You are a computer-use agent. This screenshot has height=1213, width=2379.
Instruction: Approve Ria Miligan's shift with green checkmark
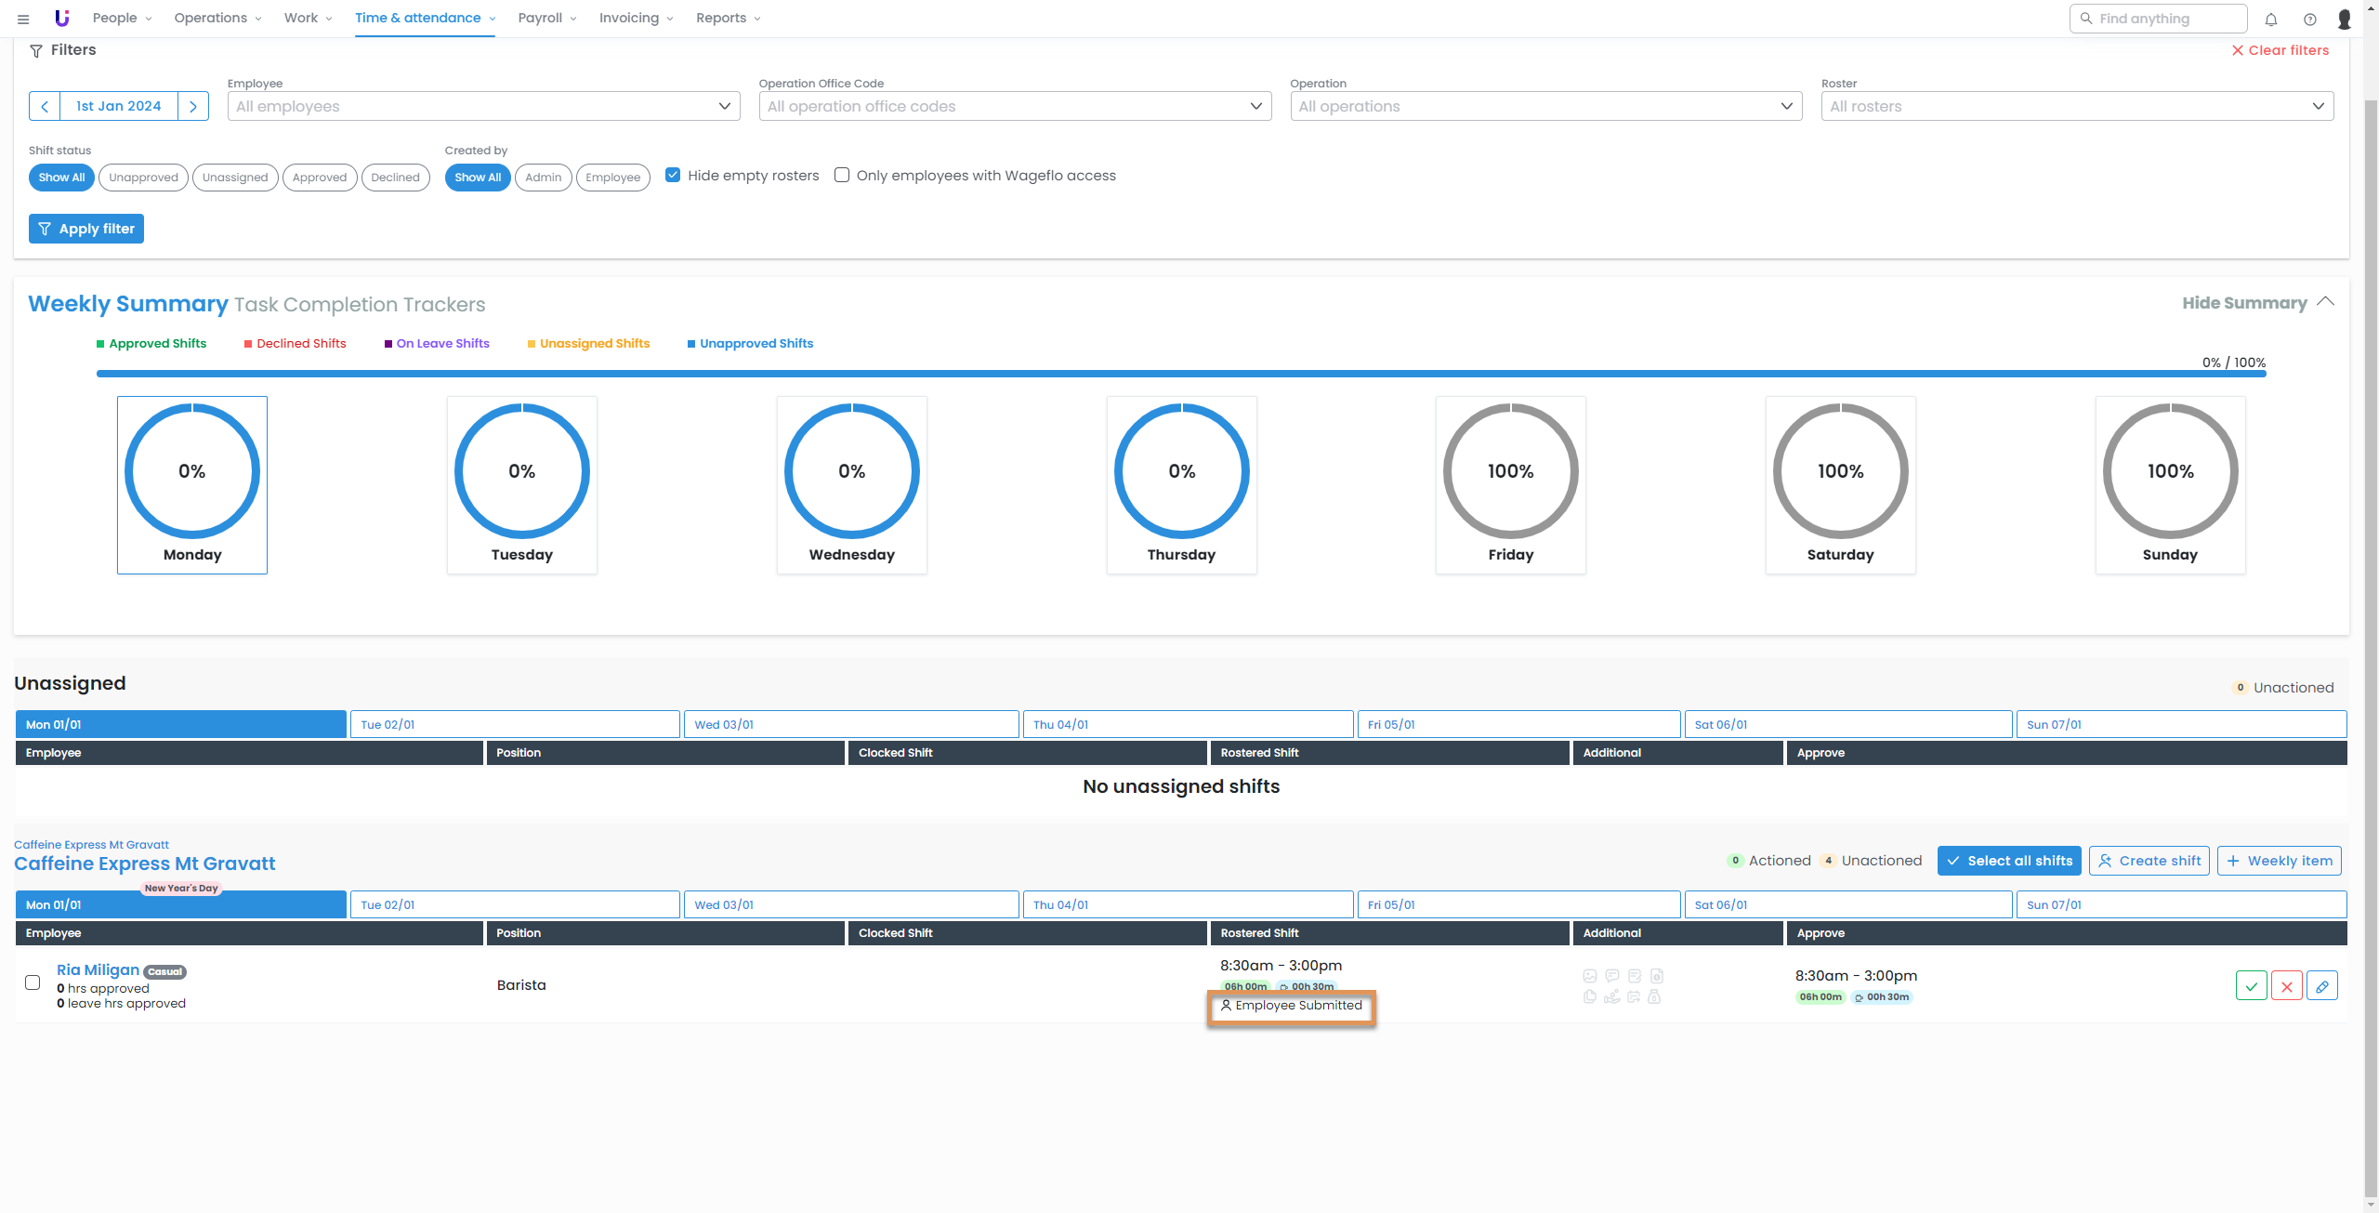point(2251,986)
